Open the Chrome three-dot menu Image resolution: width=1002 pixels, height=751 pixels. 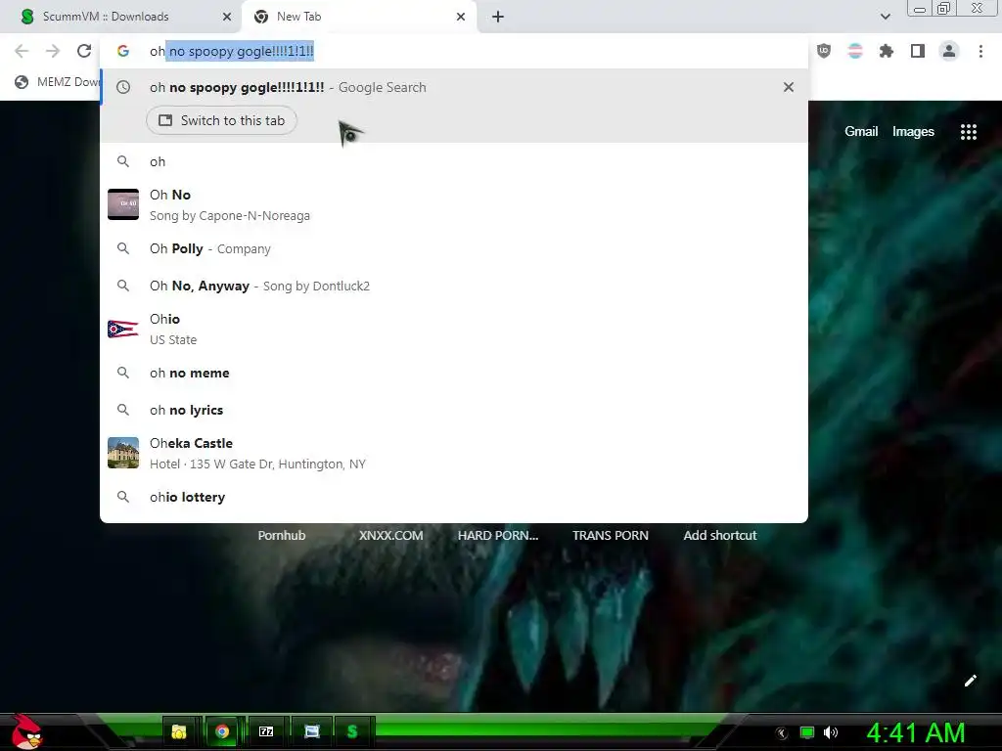coord(980,51)
